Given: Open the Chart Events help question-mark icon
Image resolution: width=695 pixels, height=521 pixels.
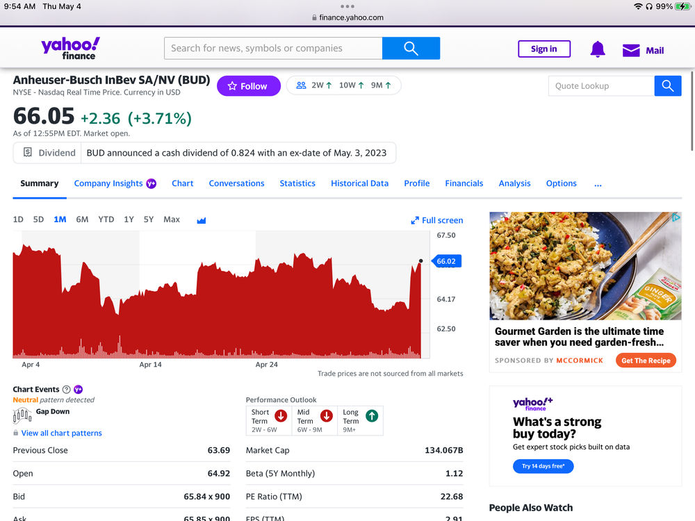Looking at the screenshot, I should [67, 390].
